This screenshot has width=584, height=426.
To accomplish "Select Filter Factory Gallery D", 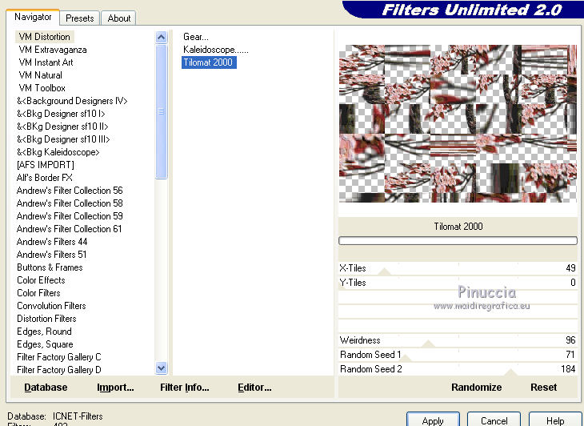I will [59, 370].
